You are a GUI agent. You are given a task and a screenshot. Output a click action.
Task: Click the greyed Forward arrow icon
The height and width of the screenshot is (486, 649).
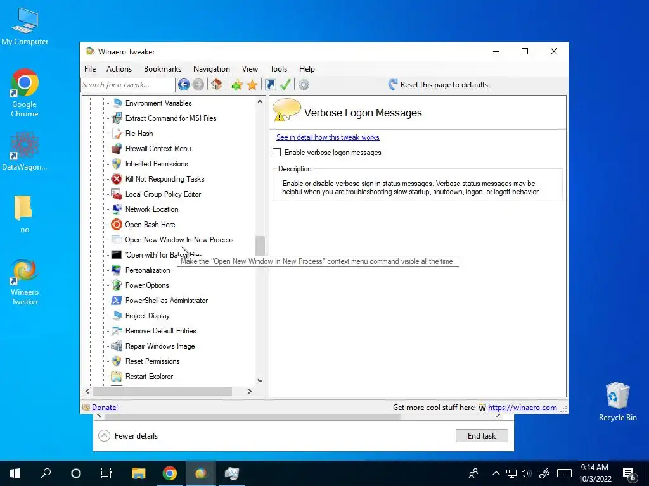pos(198,85)
